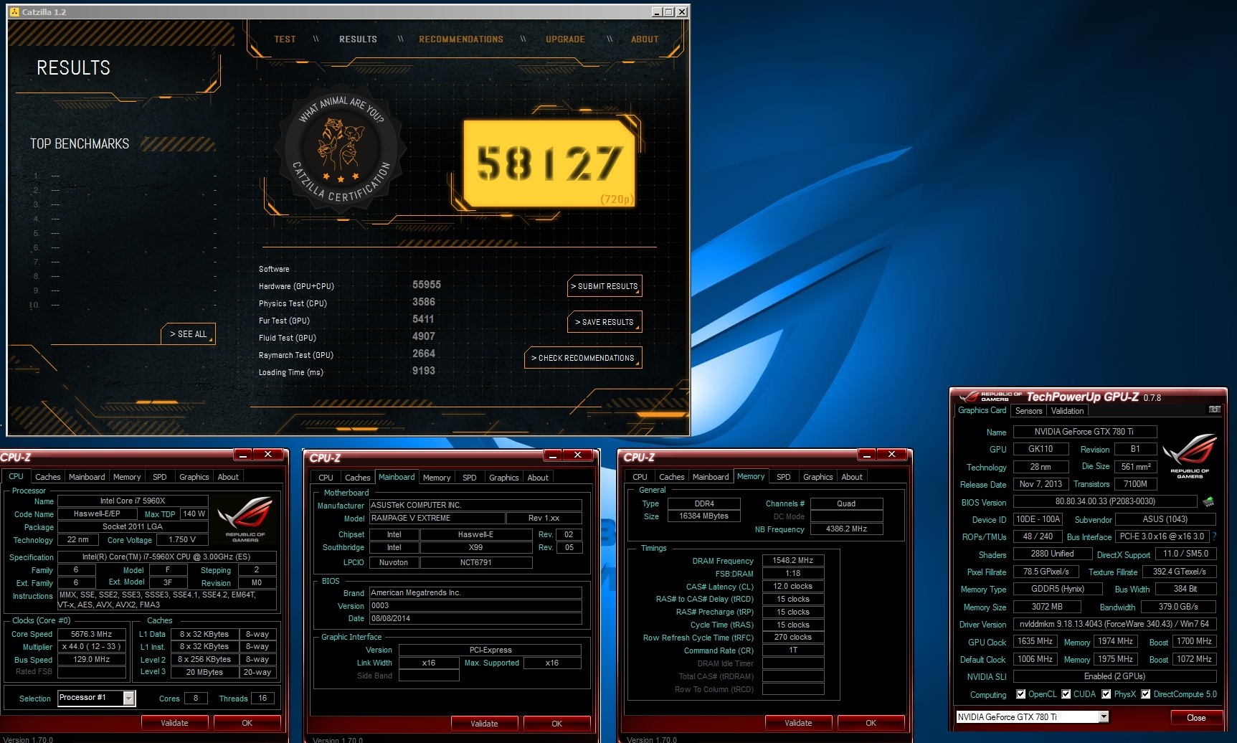Click the NB Frequency value 4386.2 MHz

pos(846,529)
